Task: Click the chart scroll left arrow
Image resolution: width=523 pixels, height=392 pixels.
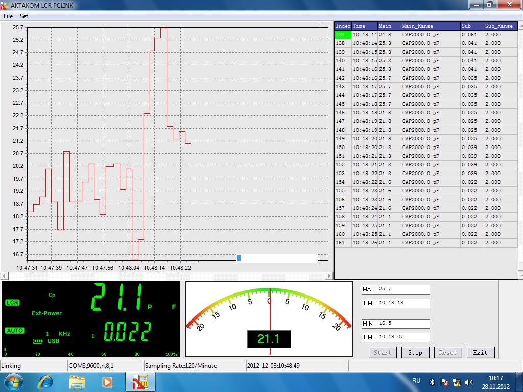Action: point(4,276)
